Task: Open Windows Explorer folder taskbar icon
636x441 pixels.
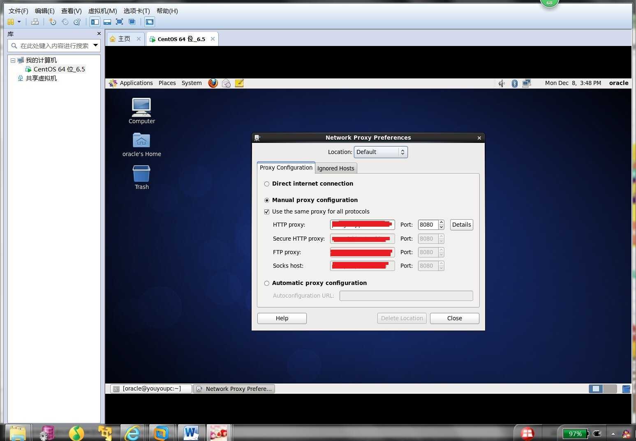Action: click(17, 433)
